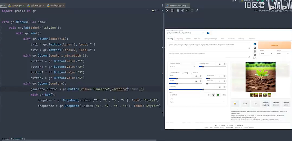
Task: Click the Sampling steps slider handle
Action: coord(203,67)
